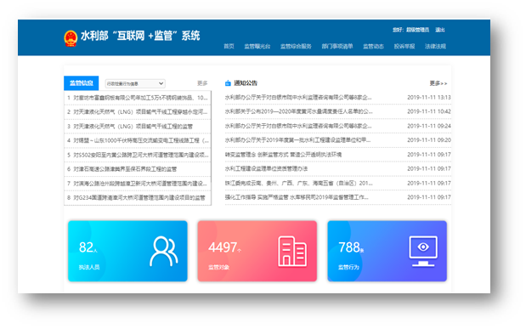Click the 执法人员 label on blue card
Screen dimensions: 526x329
89,267
